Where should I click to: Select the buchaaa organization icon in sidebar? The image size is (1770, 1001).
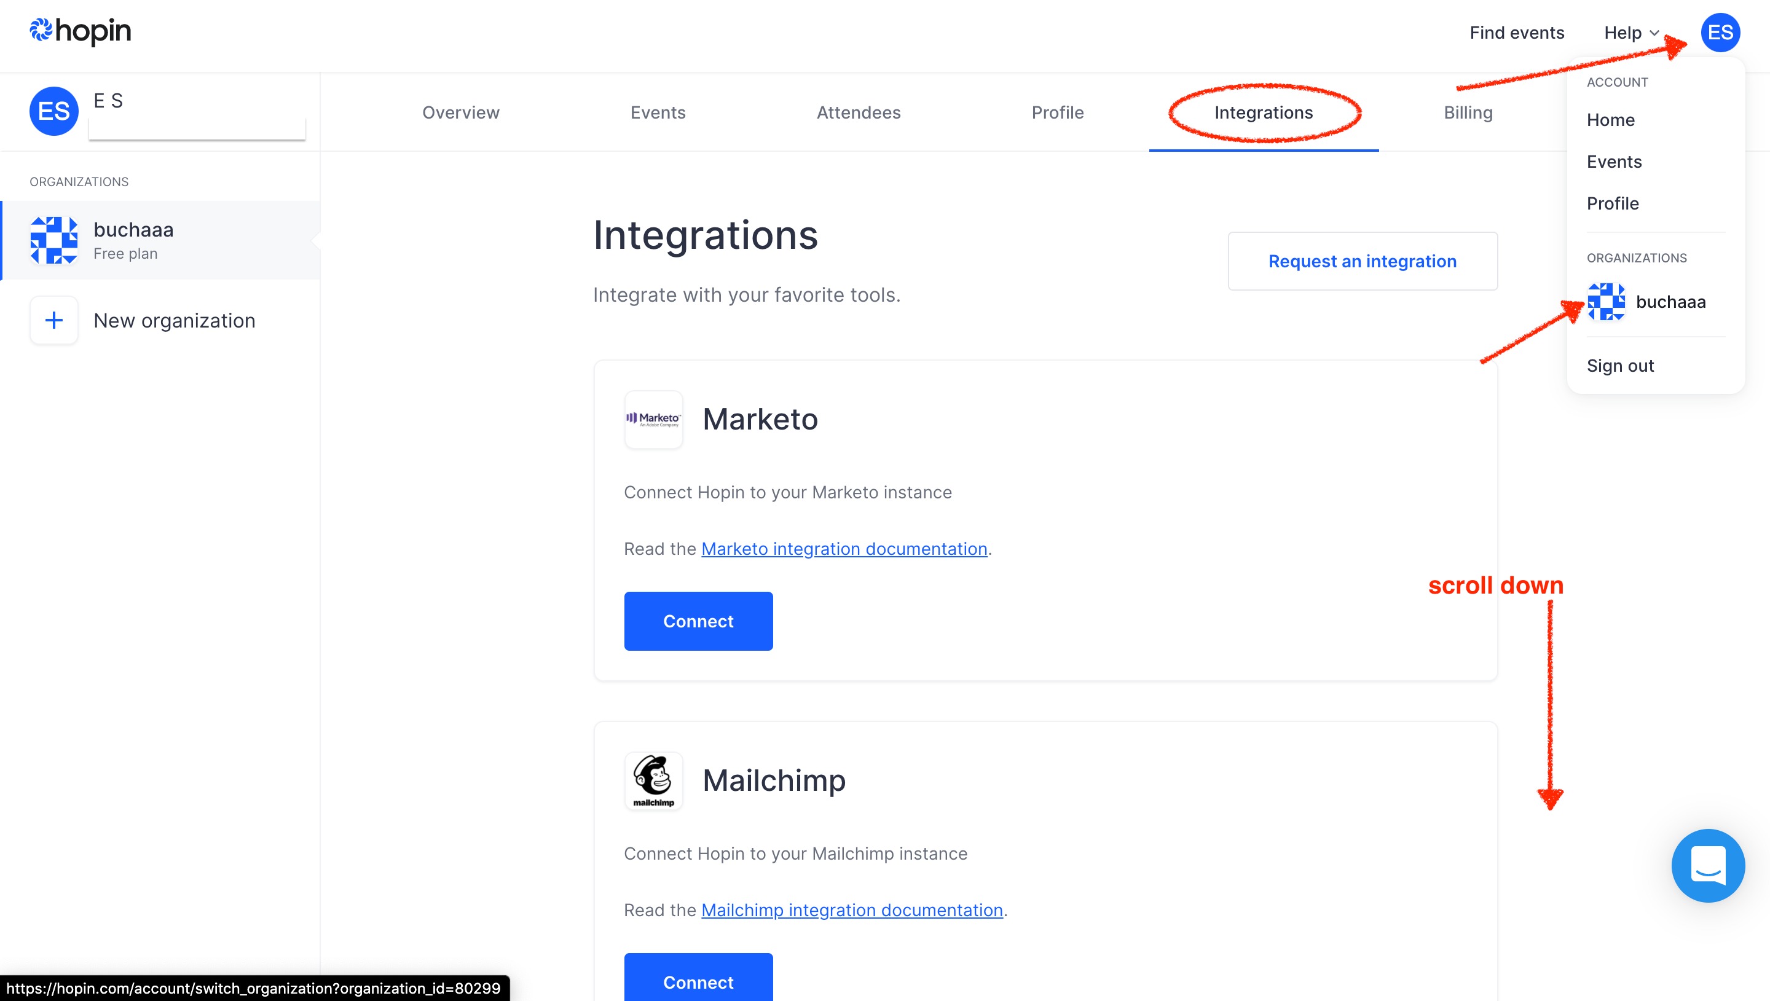(53, 240)
